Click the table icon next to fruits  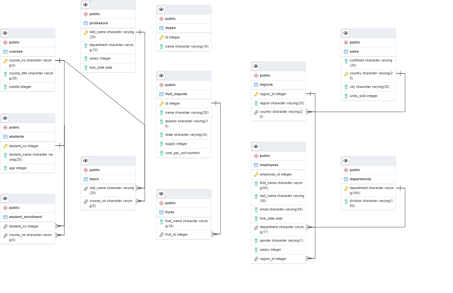coord(161,212)
